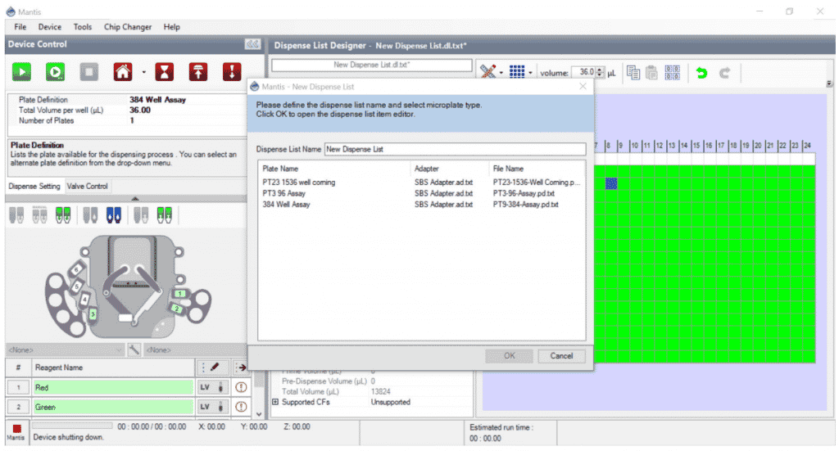This screenshot has width=839, height=451.
Task: Click the red Home device icon
Action: pos(122,72)
